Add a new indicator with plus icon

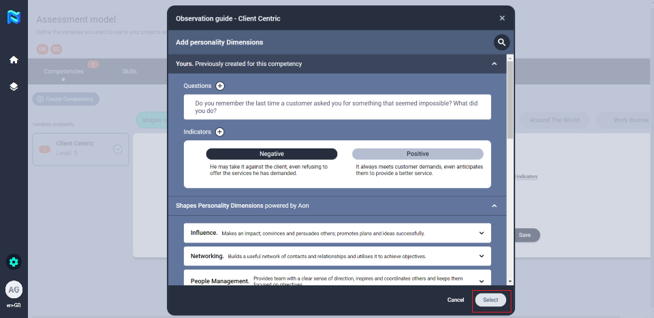pos(220,132)
